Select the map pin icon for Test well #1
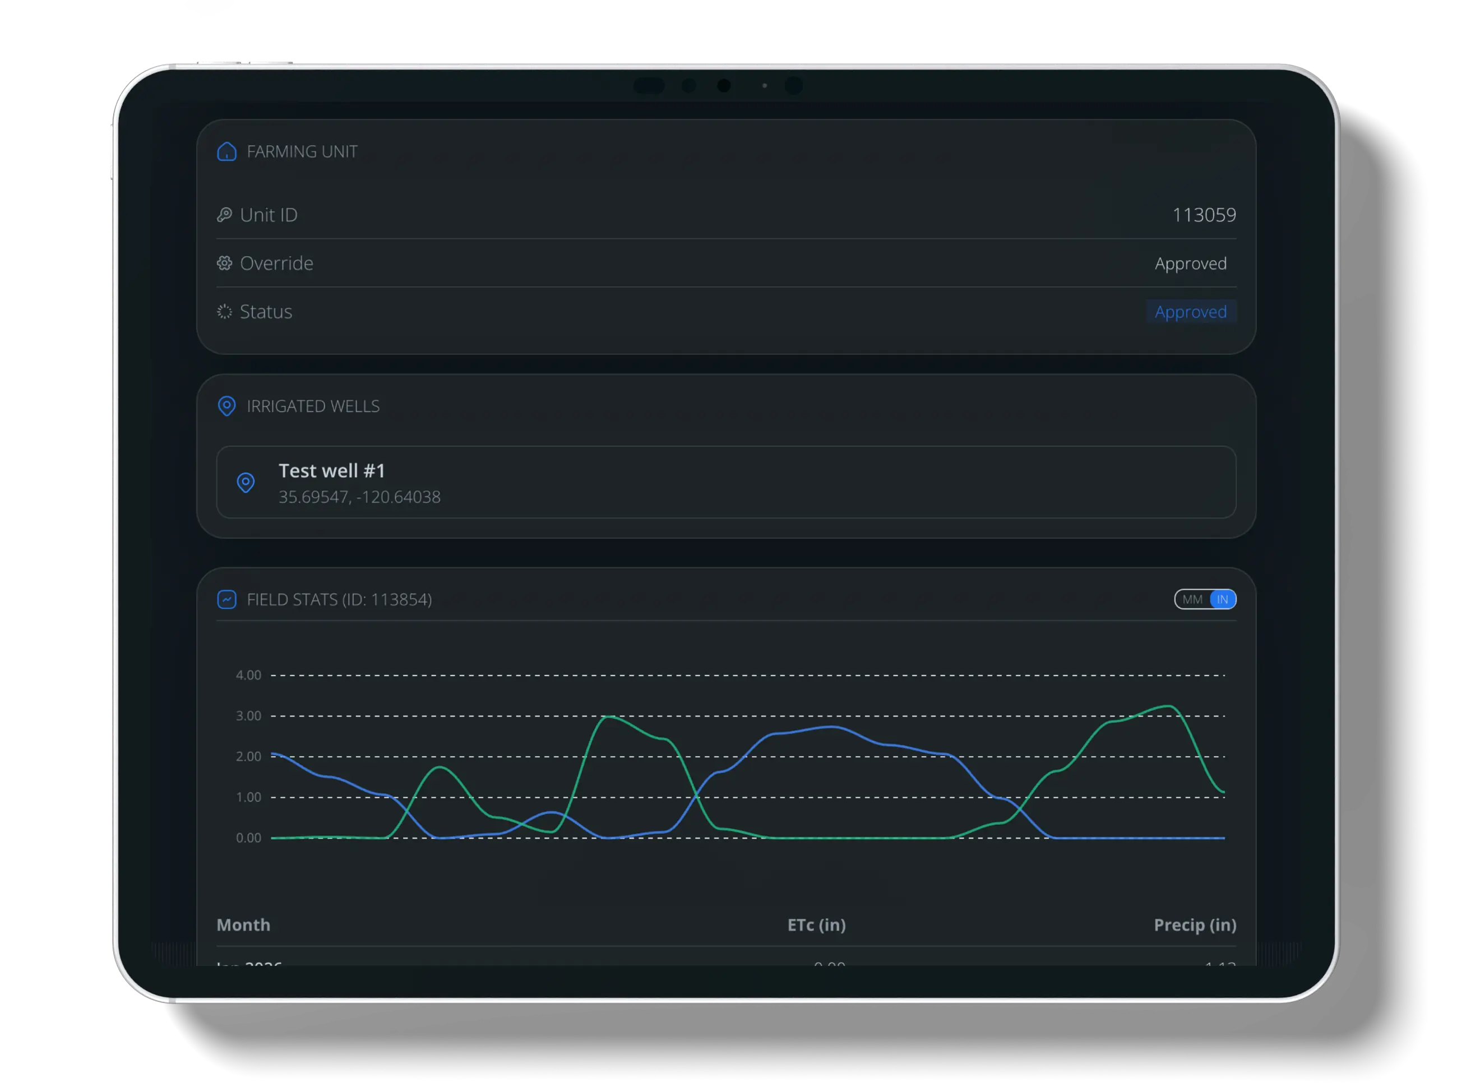 click(246, 483)
